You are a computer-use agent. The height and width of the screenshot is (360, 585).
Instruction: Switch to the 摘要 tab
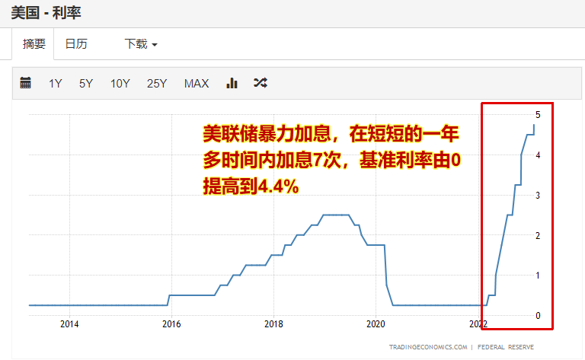(x=34, y=44)
